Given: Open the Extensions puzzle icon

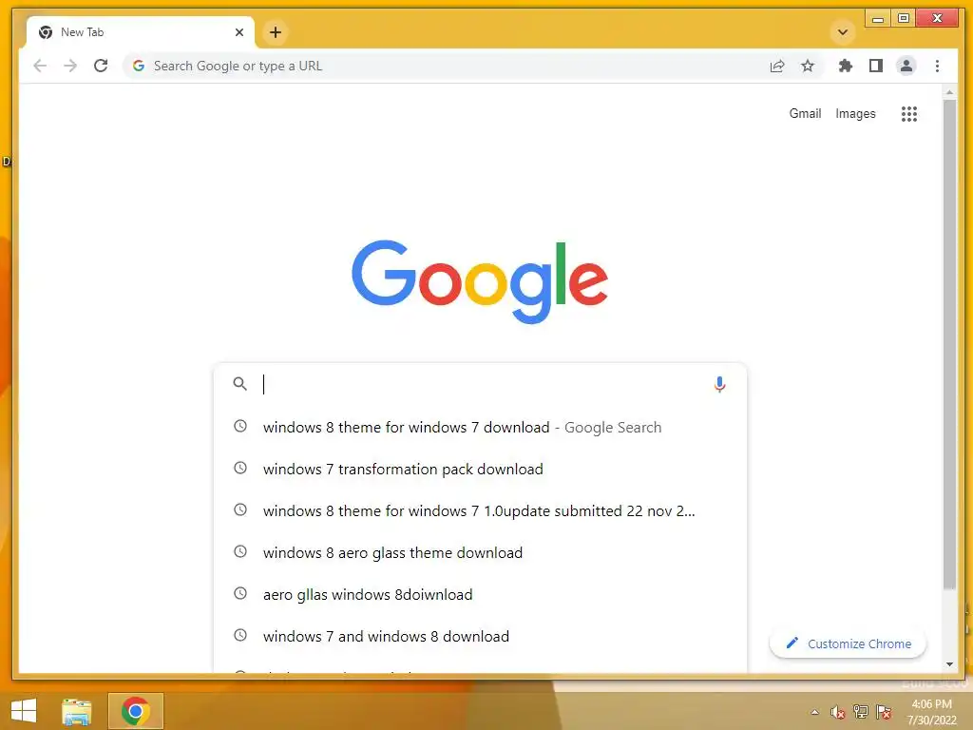Looking at the screenshot, I should coord(845,66).
